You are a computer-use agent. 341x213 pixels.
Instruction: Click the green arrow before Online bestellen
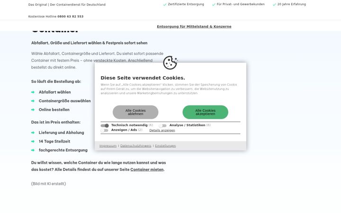(x=33, y=110)
